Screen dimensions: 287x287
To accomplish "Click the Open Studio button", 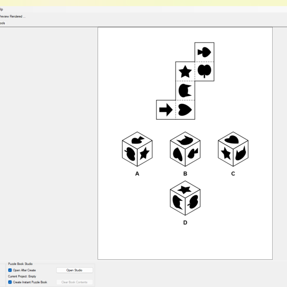I will click(x=75, y=270).
